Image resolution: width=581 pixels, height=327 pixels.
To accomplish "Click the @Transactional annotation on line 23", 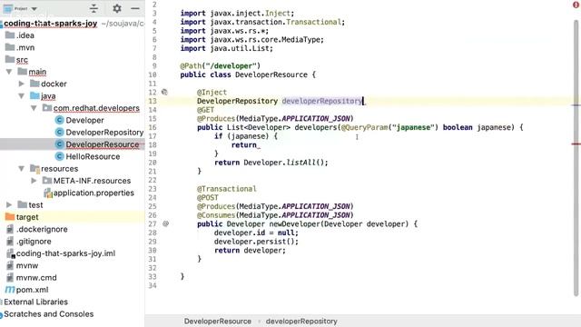I will (x=227, y=189).
